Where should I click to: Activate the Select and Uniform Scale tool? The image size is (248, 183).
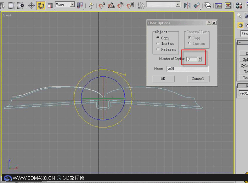(x=50, y=6)
